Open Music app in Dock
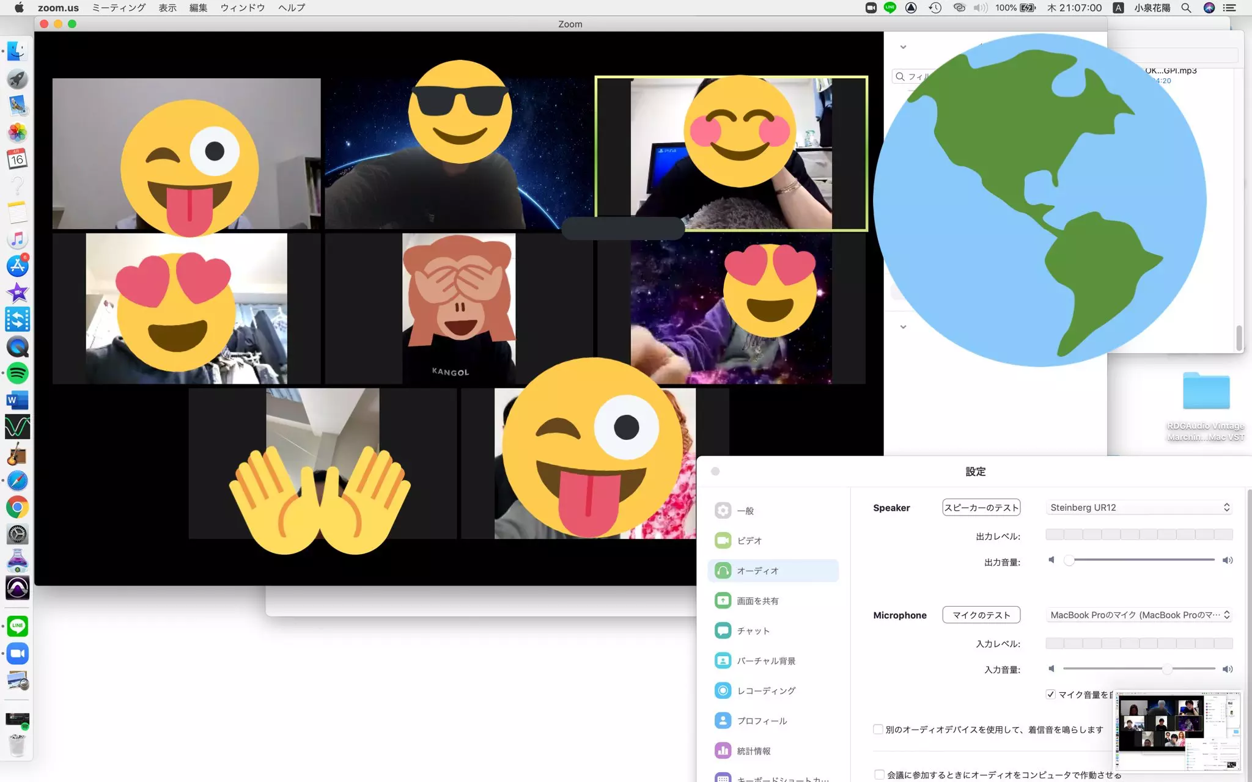 17,239
